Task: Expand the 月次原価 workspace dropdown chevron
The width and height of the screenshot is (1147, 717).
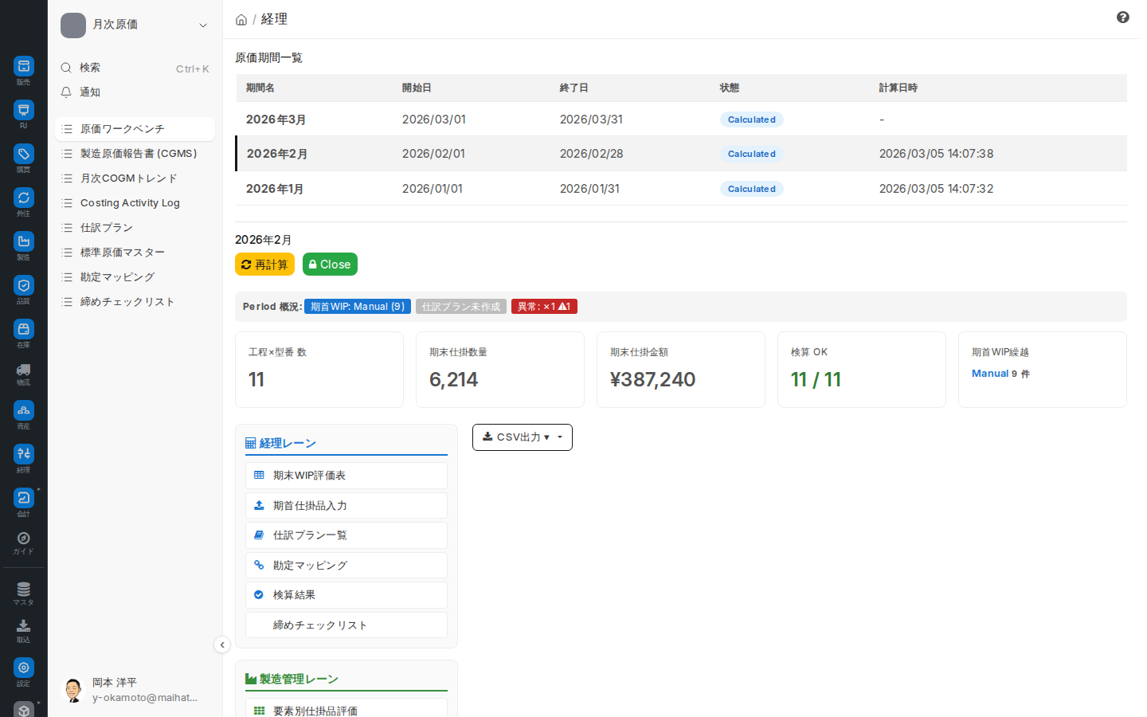Action: 203,25
